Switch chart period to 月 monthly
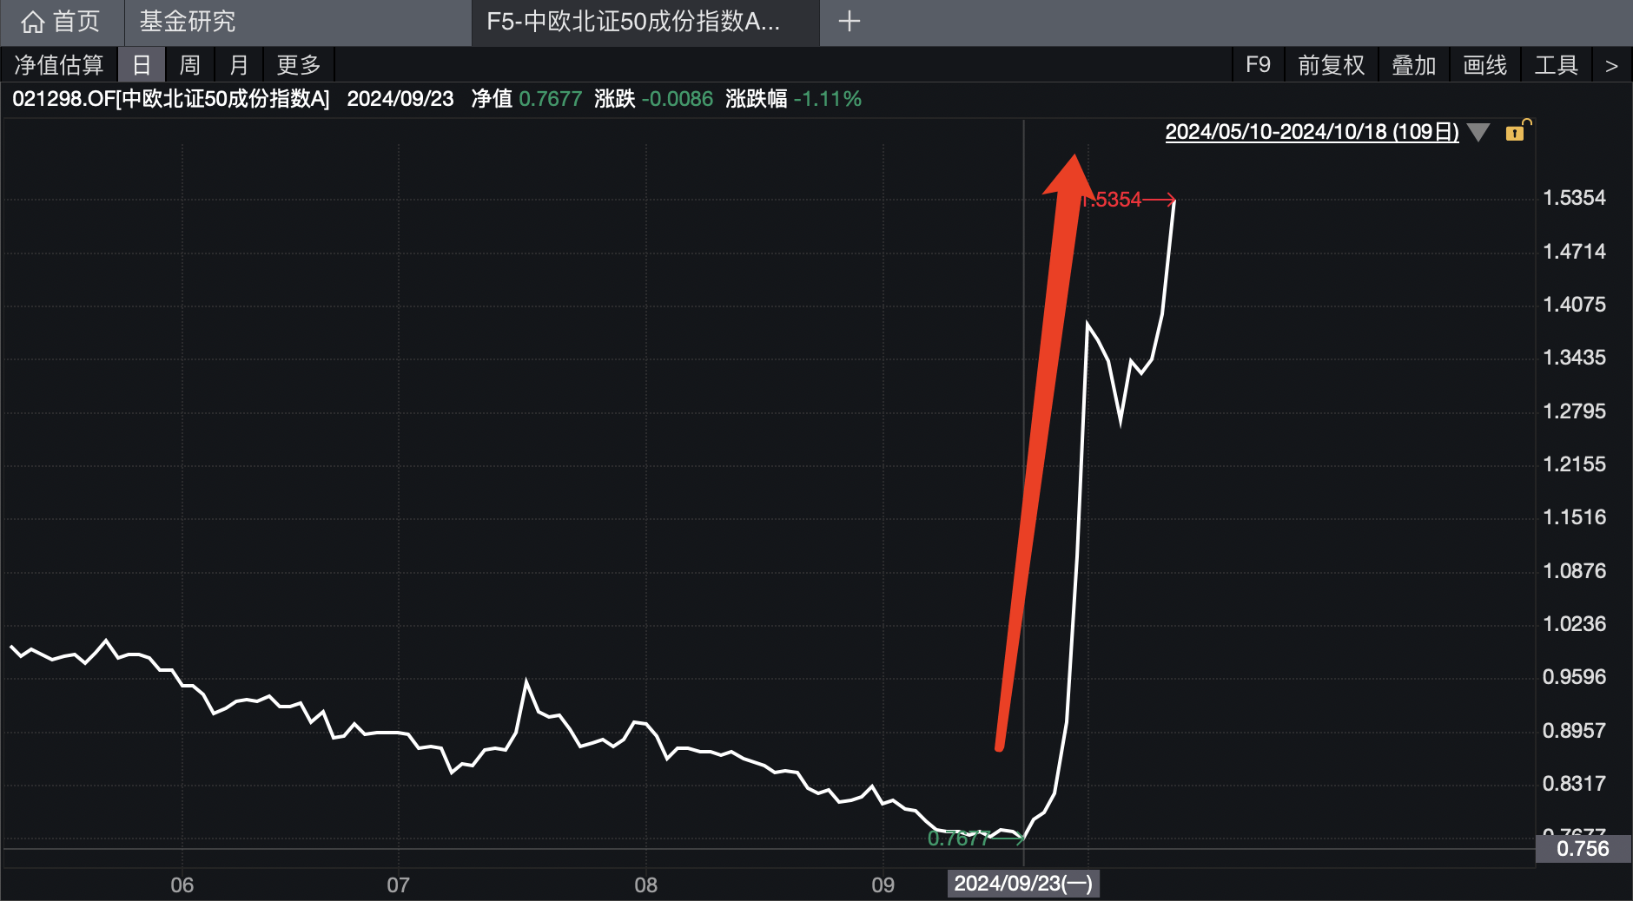The width and height of the screenshot is (1633, 901). coord(239,64)
